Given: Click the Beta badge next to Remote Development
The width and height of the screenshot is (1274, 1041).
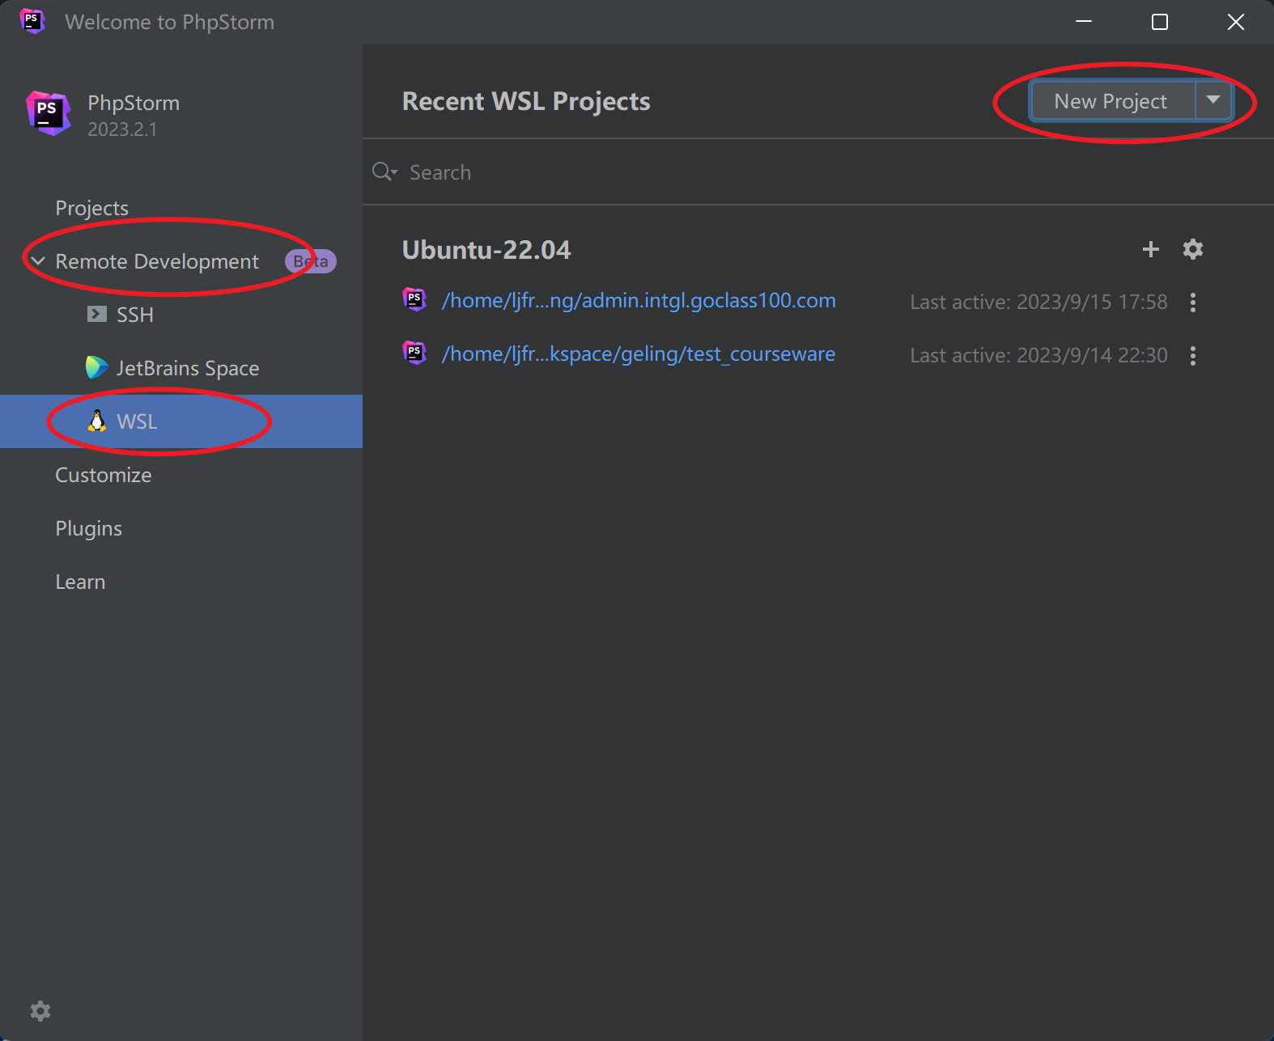Looking at the screenshot, I should (311, 261).
